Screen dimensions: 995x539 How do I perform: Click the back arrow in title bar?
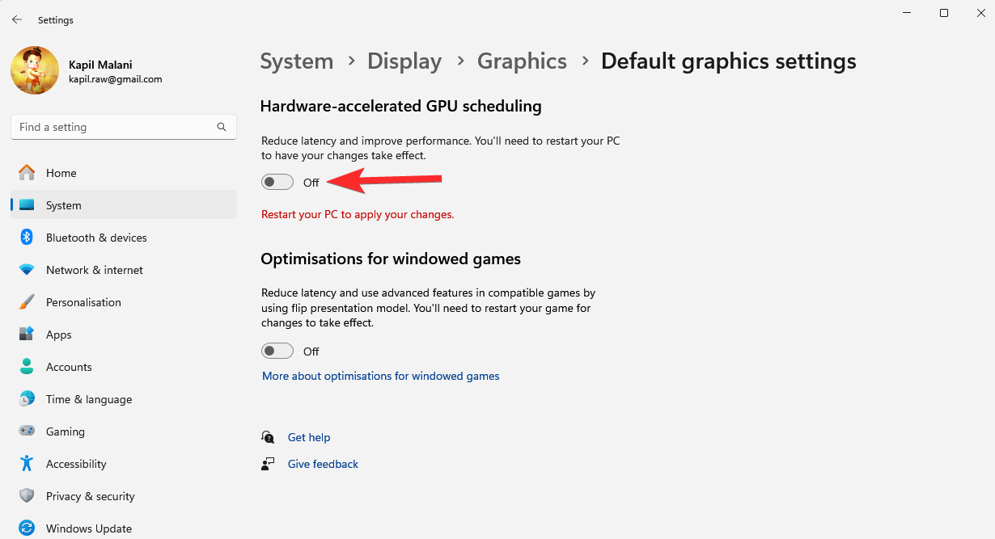[x=17, y=19]
